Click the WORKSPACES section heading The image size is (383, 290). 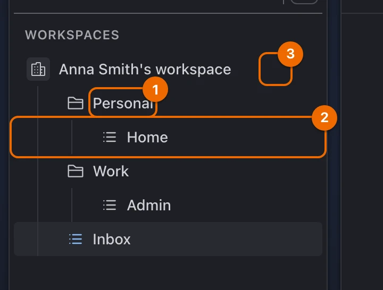point(72,35)
